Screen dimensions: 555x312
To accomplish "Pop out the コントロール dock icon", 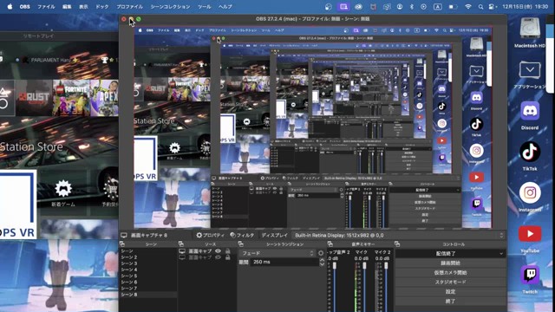I will coord(397,244).
